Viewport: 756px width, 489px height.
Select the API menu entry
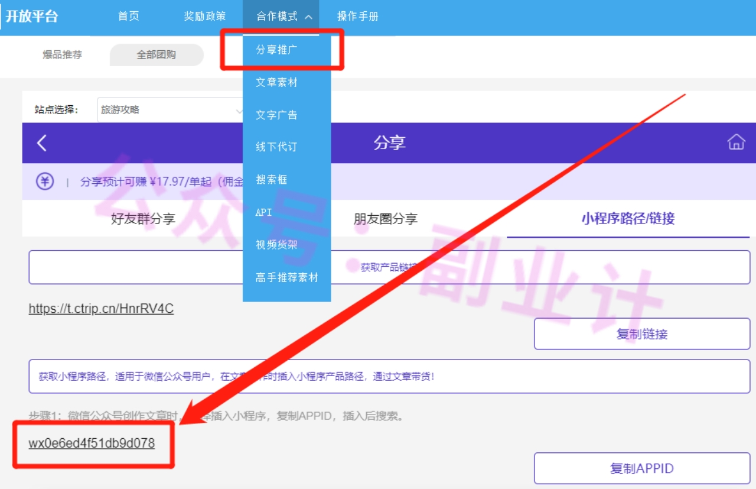pos(264,212)
